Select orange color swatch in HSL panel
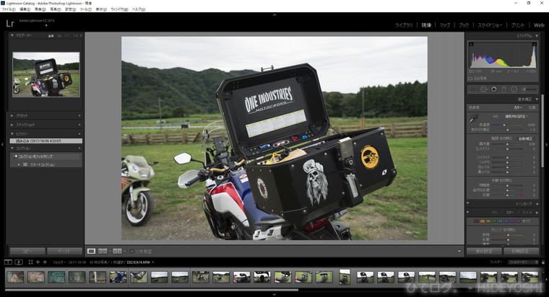549x297 pixels. click(482, 221)
